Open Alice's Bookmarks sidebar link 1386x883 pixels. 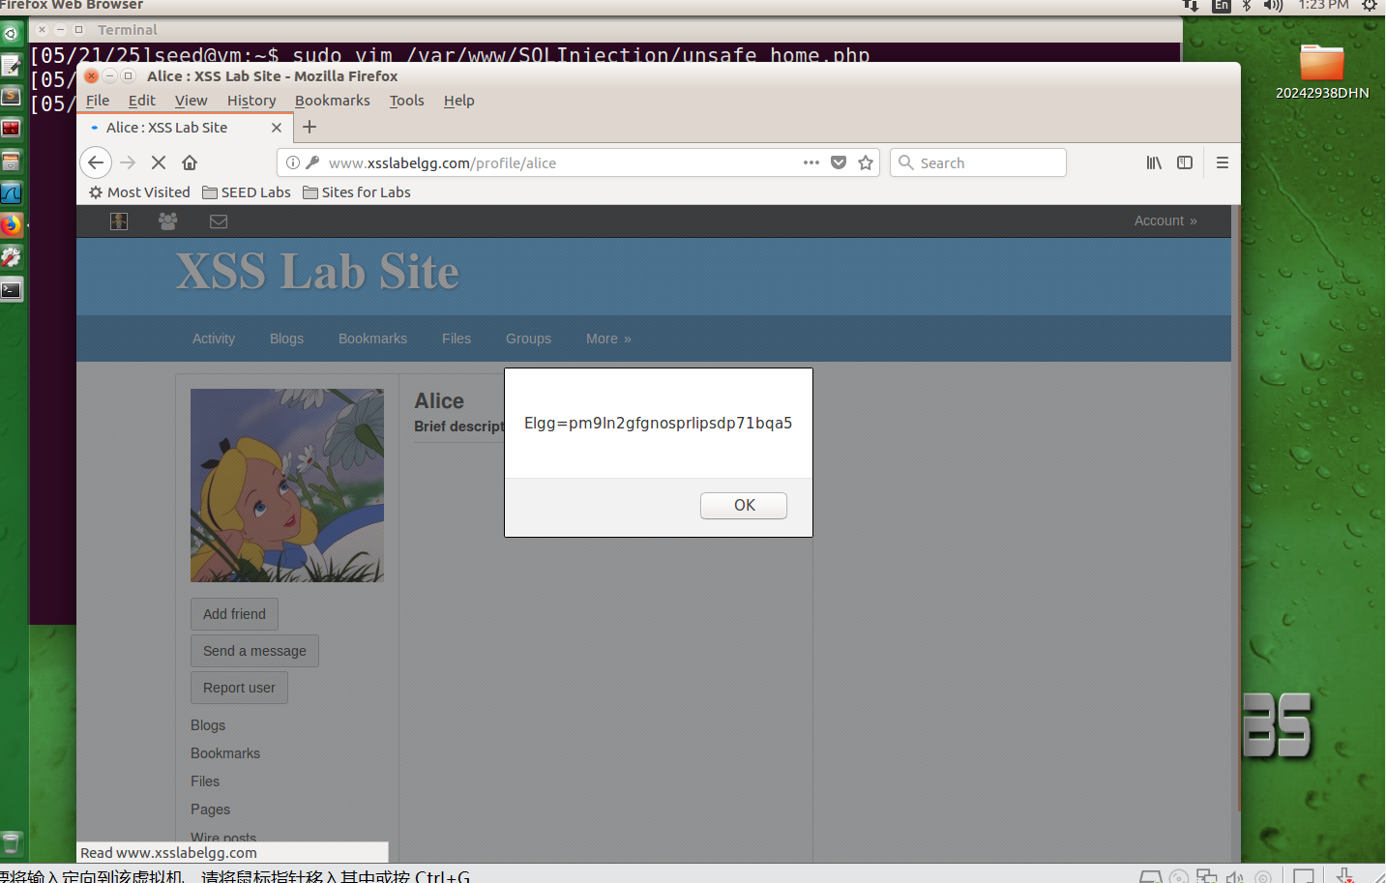pyautogui.click(x=225, y=753)
